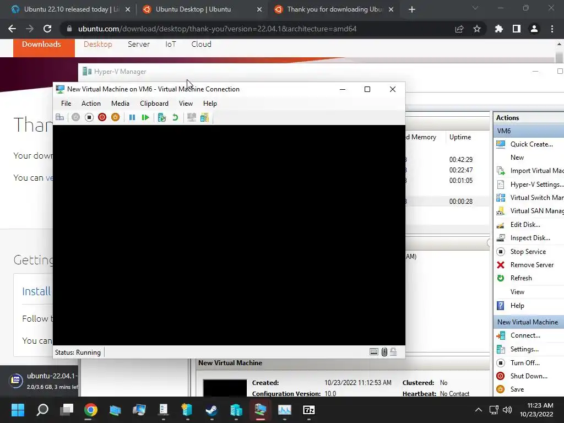The image size is (564, 423).
Task: Click the Enhanced Session toolbar icon
Action: [191, 117]
